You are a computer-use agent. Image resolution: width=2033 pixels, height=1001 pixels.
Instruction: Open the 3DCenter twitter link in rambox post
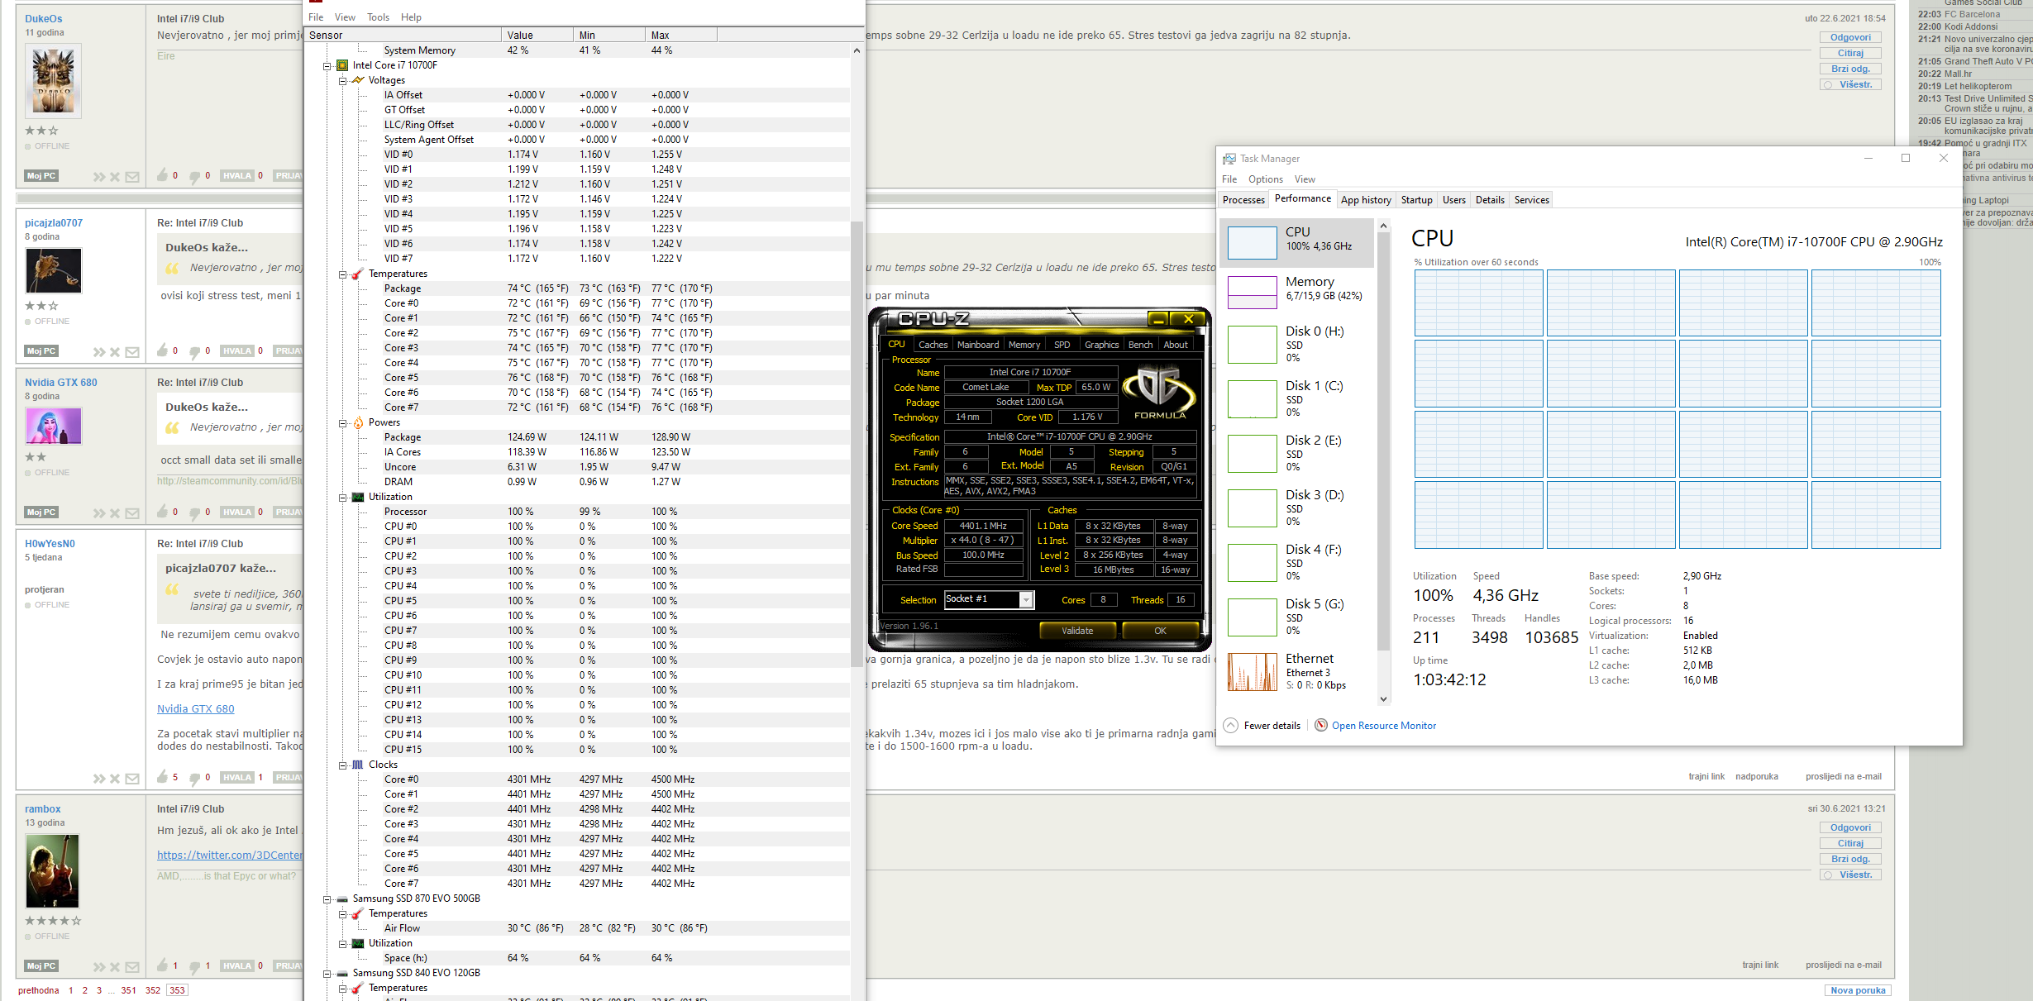pyautogui.click(x=230, y=855)
